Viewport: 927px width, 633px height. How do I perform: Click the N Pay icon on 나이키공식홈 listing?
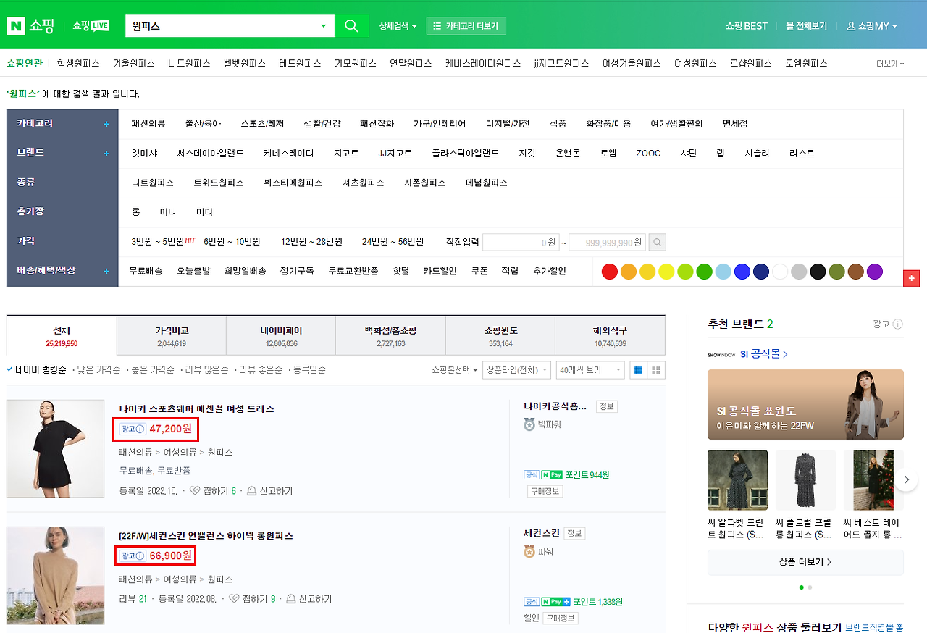[x=550, y=474]
